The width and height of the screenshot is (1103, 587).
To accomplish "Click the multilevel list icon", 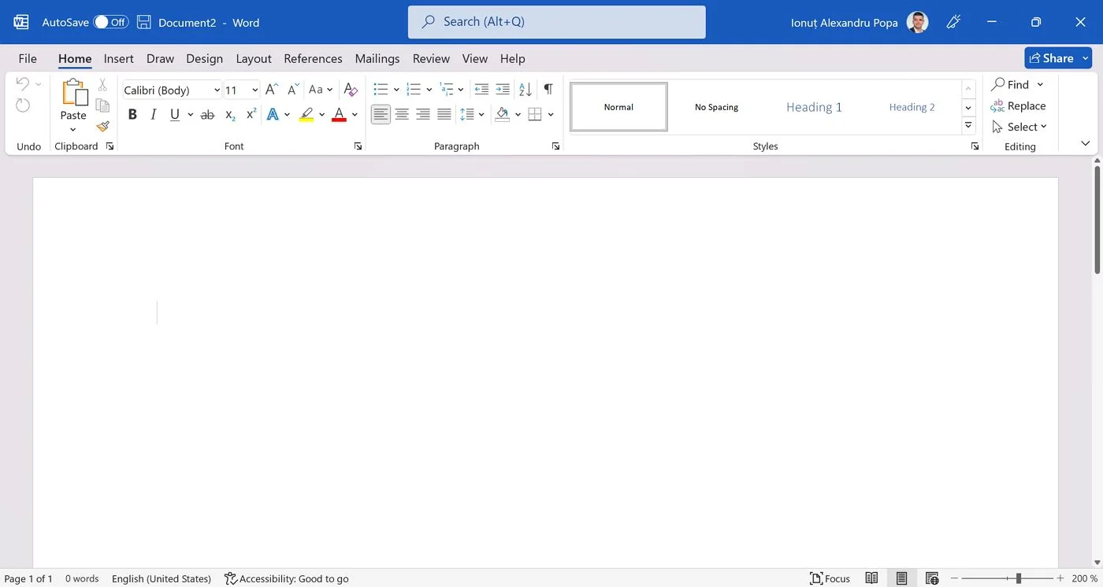I will [446, 90].
